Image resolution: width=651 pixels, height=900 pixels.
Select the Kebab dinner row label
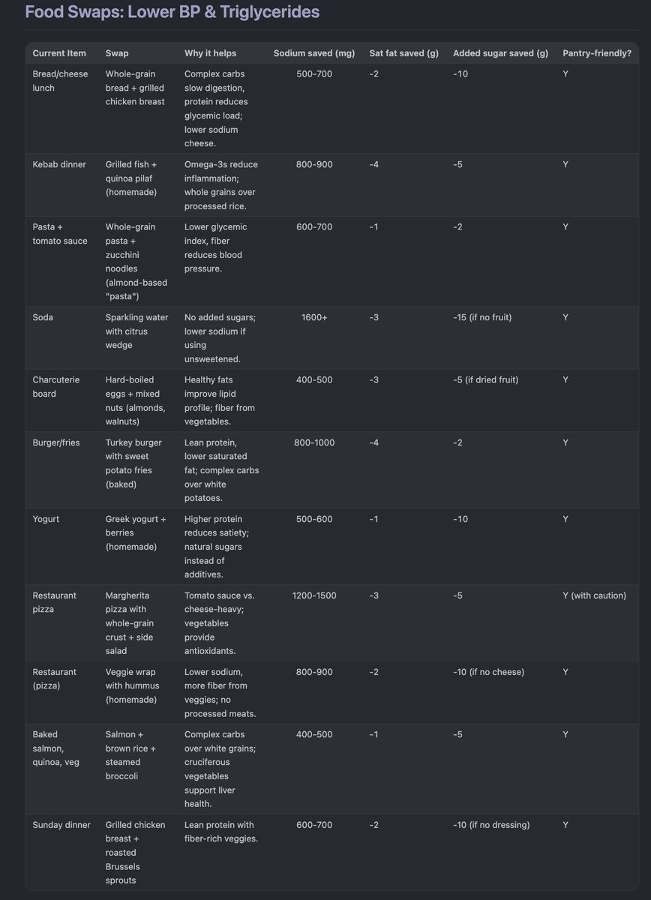click(59, 164)
